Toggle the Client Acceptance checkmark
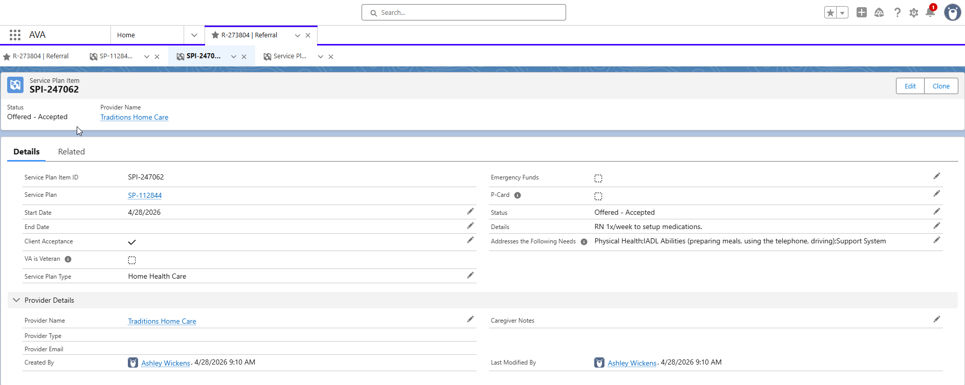The width and height of the screenshot is (965, 385). coord(132,242)
